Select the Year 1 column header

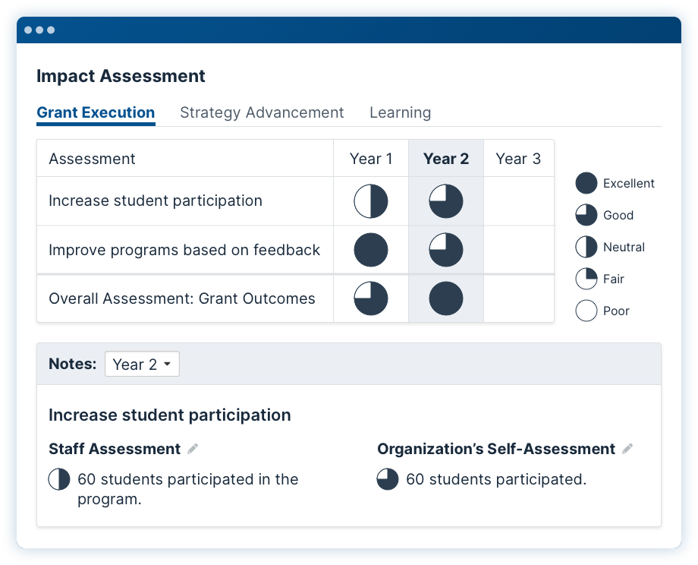click(x=371, y=159)
